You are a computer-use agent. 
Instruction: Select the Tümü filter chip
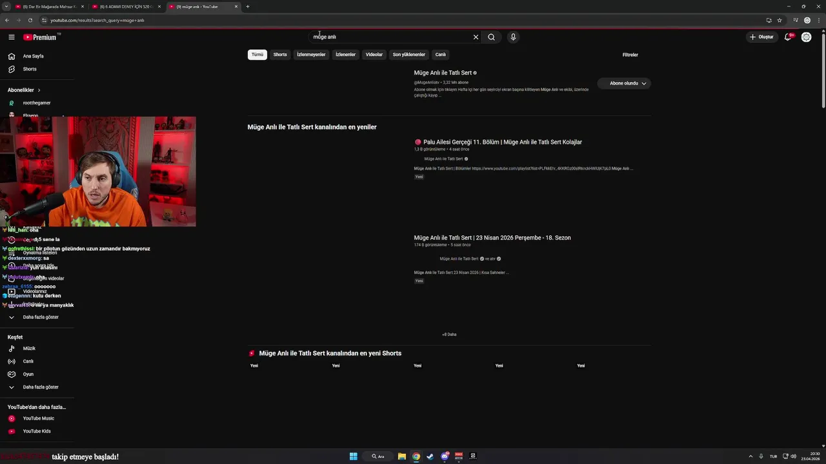(257, 55)
